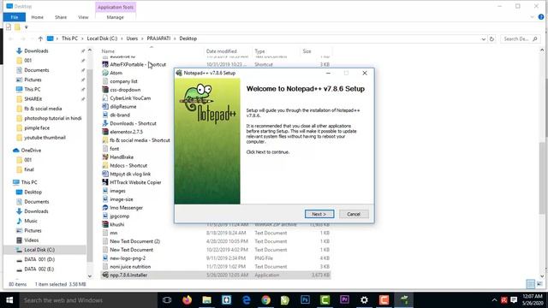The image size is (548, 308).
Task: Select the CyberLink YouCam icon
Action: coord(105,98)
